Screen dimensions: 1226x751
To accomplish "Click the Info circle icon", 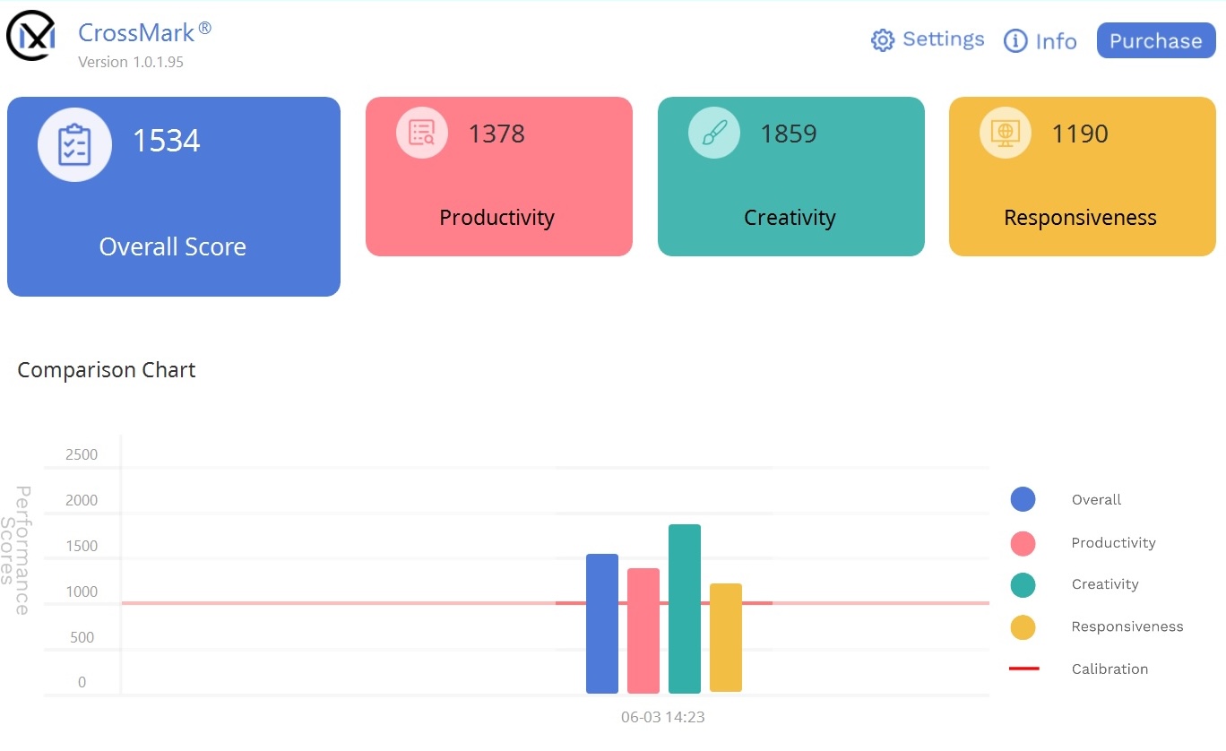I will coord(1015,41).
